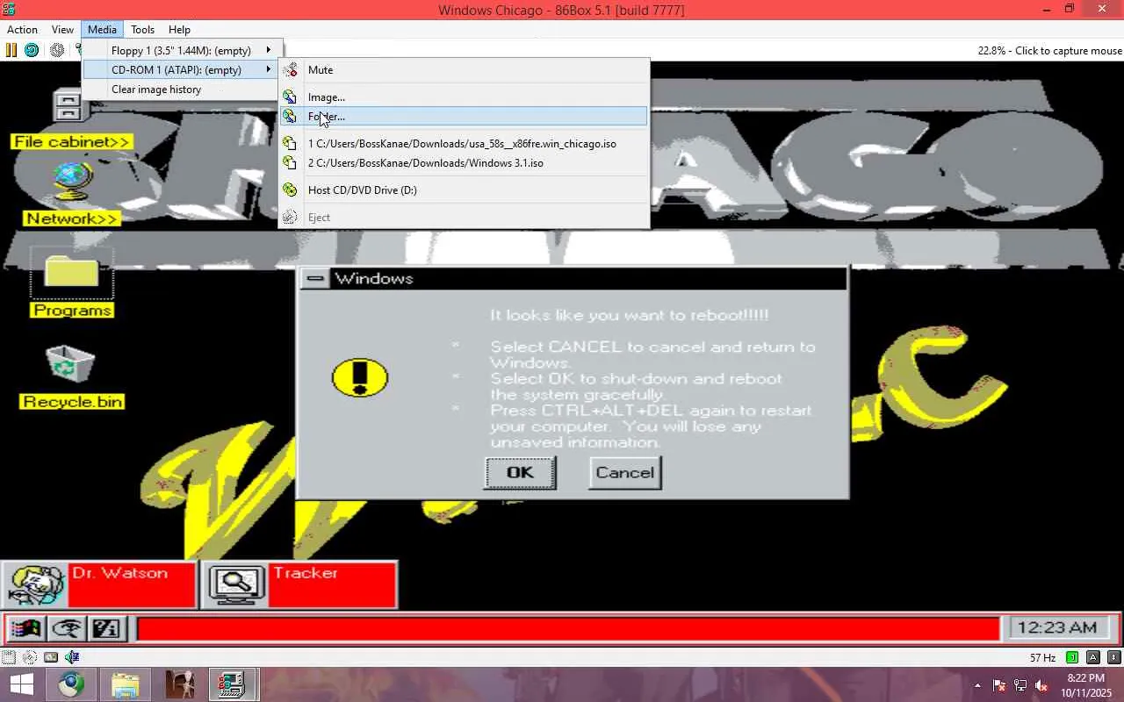
Task: Click the green Num Lock indicator
Action: pos(1072,657)
